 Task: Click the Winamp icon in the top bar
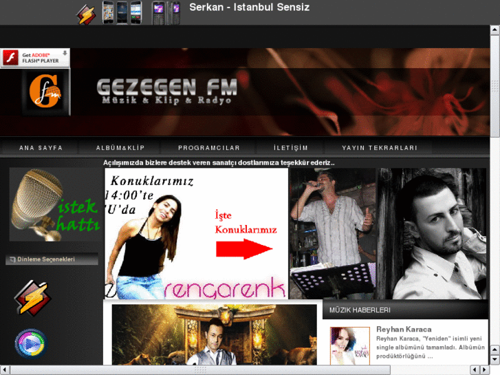(86, 14)
